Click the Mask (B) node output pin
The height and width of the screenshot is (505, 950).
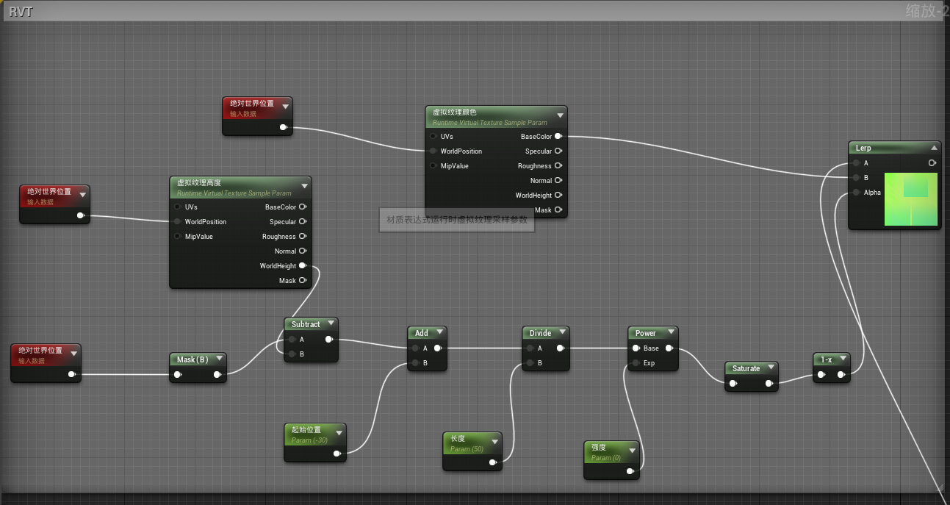pos(217,374)
